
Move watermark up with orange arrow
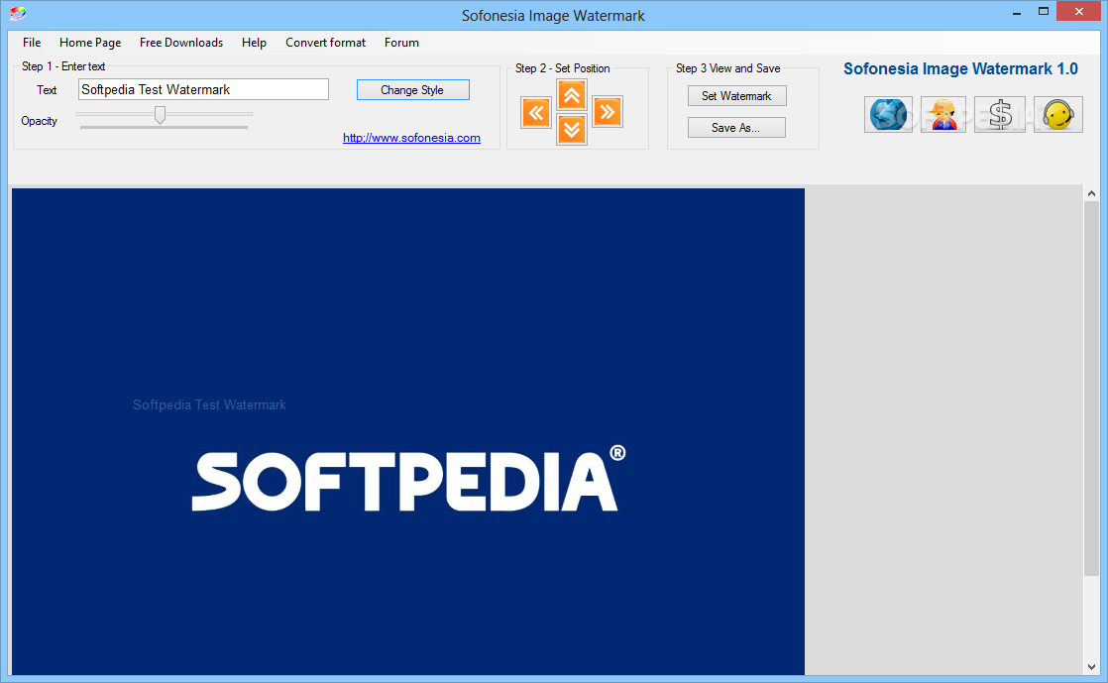[572, 95]
